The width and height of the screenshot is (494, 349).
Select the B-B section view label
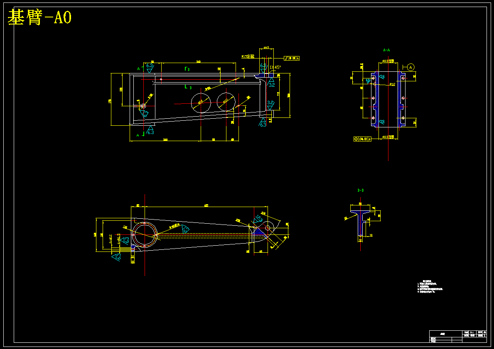361,190
